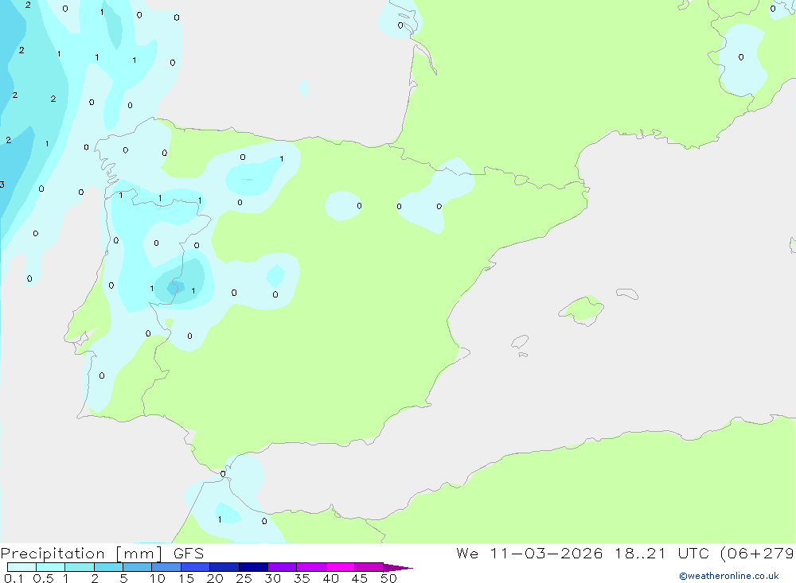Click the "We" weekday label

pos(467,553)
